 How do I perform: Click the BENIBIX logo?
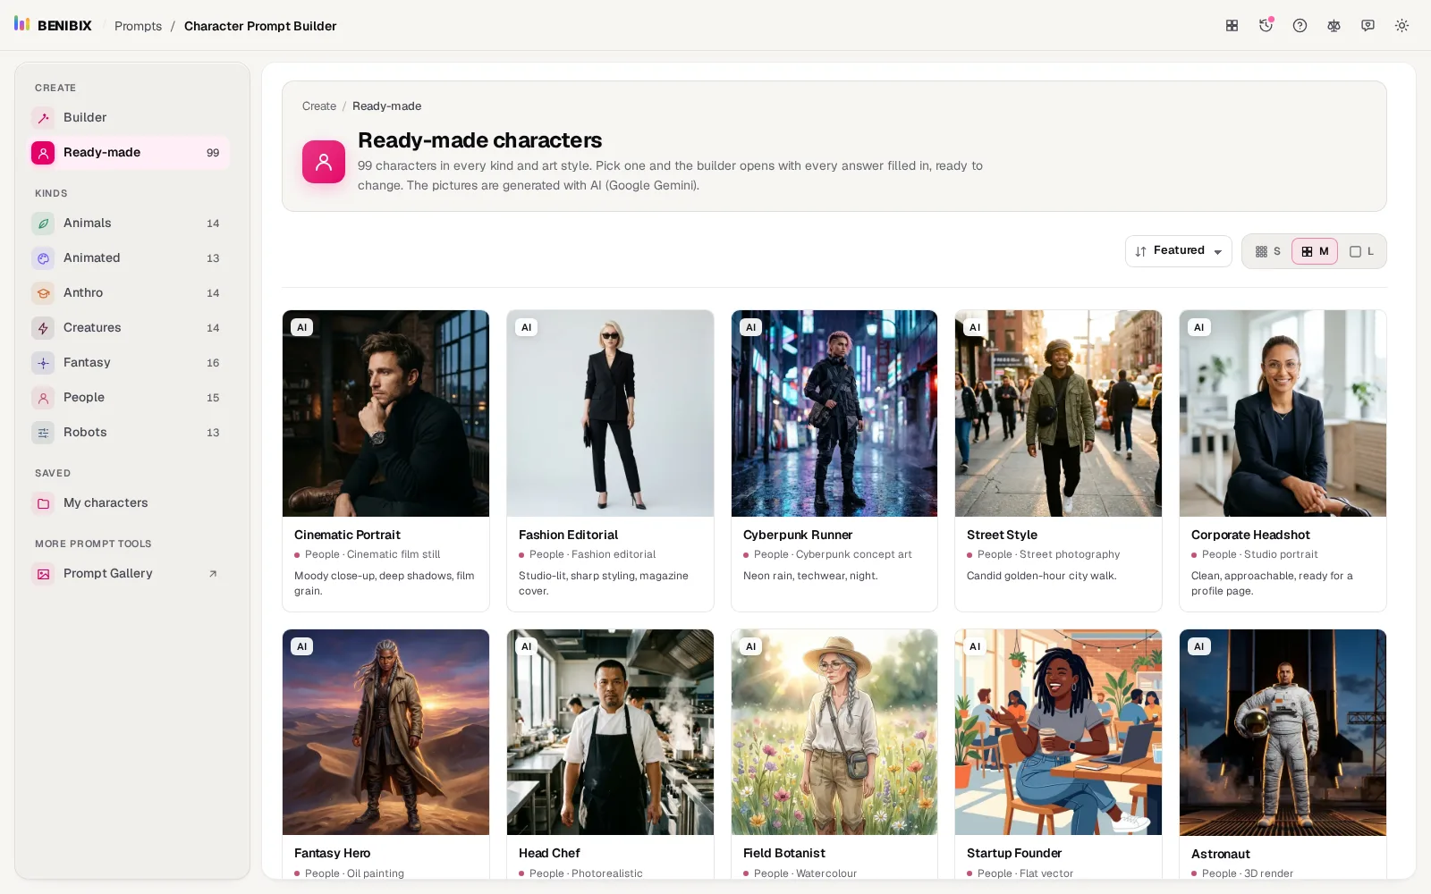[53, 25]
